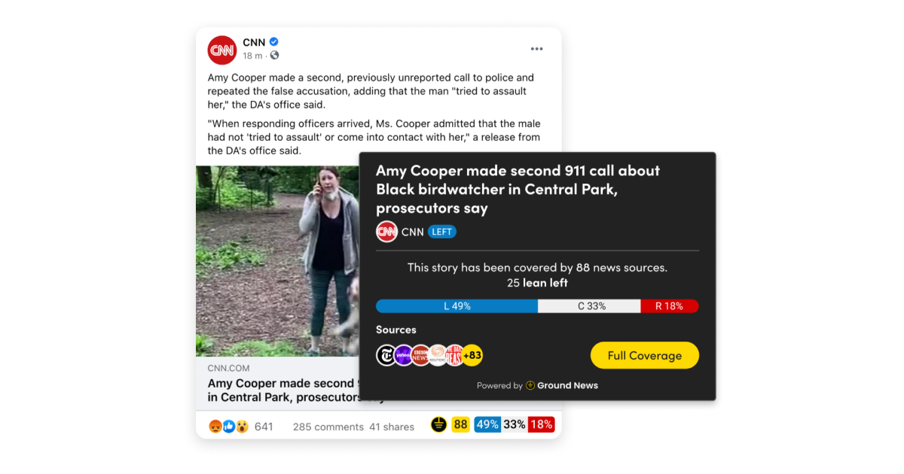Image resolution: width=904 pixels, height=474 pixels.
Task: Click the yellow 88 sources count badge
Action: coord(460,424)
